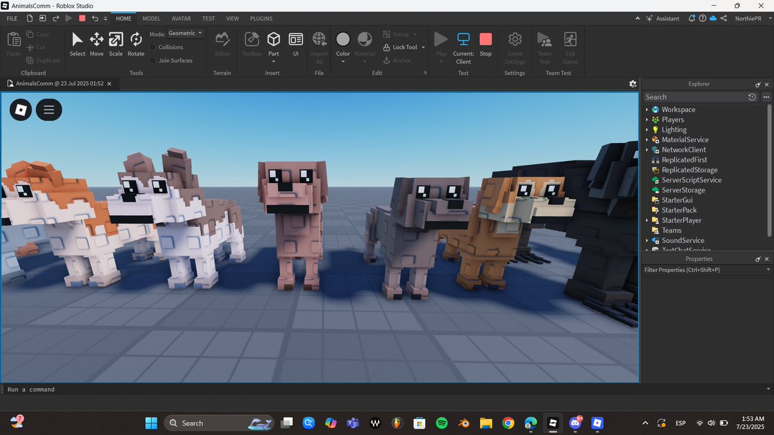Select StarterGui in Explorer
This screenshot has height=435, width=774.
(677, 200)
